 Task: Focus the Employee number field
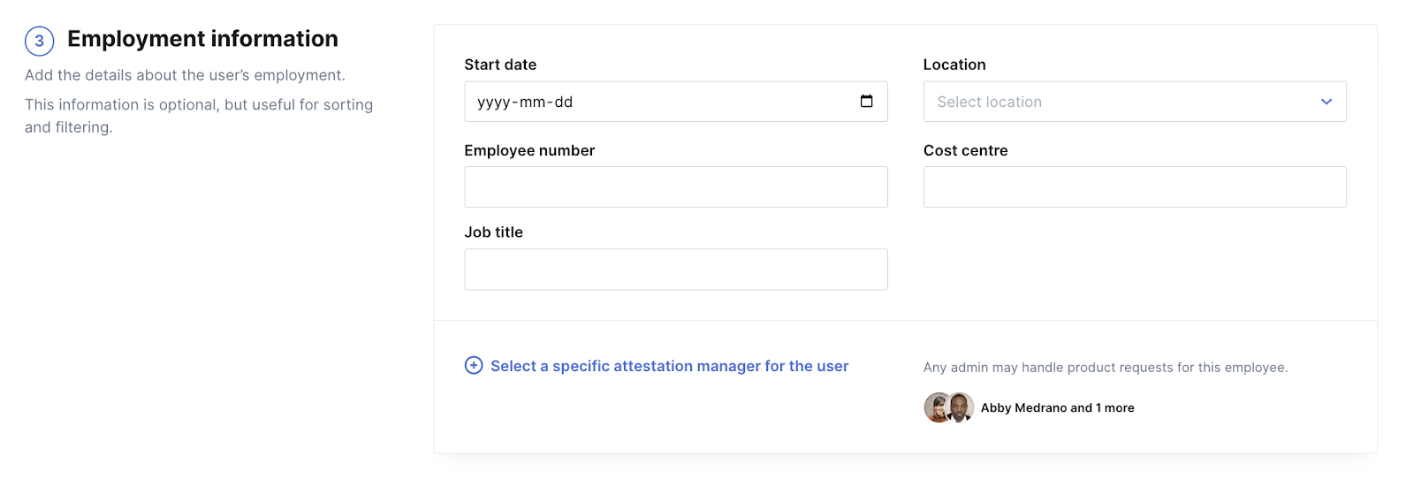click(x=676, y=187)
